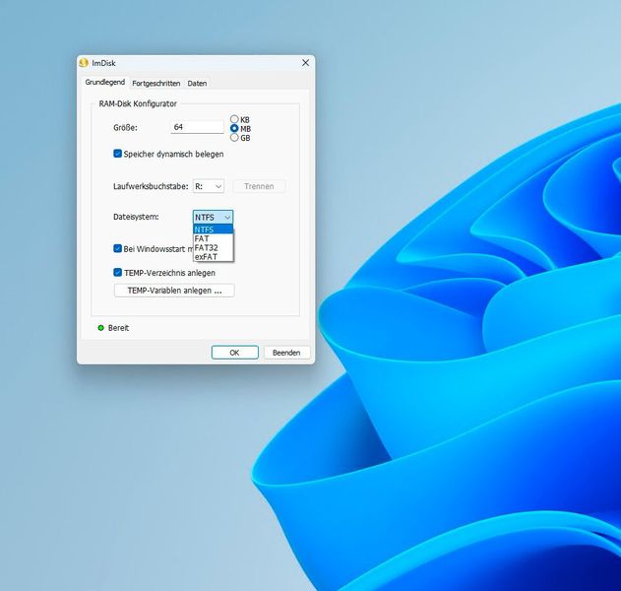Image resolution: width=621 pixels, height=591 pixels.
Task: Click the Dateisystem label
Action: (x=136, y=217)
